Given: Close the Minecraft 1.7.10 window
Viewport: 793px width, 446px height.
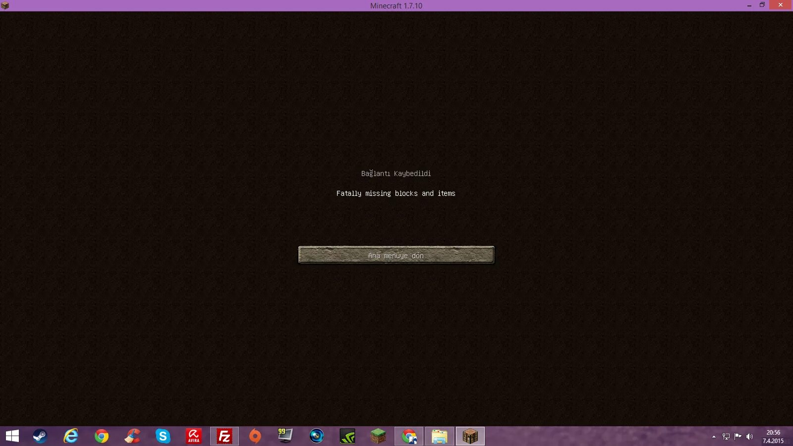Looking at the screenshot, I should point(781,5).
